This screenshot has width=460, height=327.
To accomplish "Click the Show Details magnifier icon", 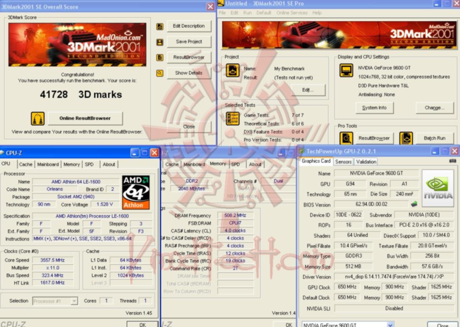I will click(x=160, y=73).
